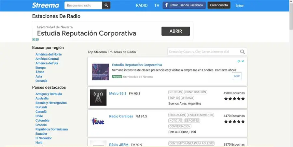Screen dimensions: 293x147
Task: Click the URBANO genre tag
Action: coord(187,98)
